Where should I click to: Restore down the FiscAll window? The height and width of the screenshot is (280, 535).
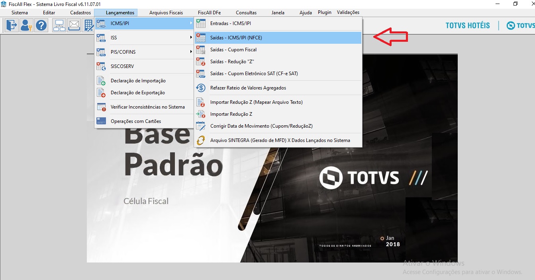(x=515, y=4)
